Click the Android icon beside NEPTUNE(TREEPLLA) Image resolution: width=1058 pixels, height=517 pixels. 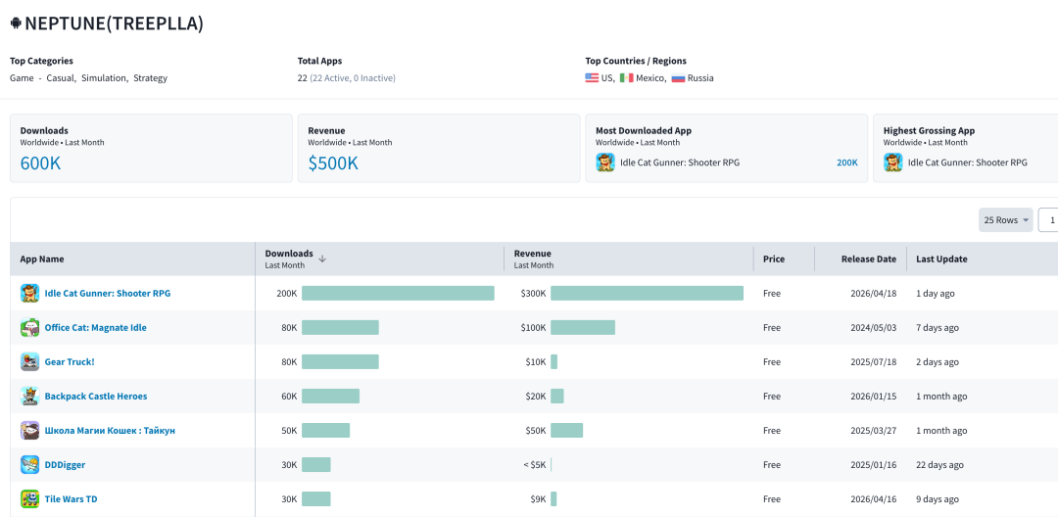tap(16, 23)
